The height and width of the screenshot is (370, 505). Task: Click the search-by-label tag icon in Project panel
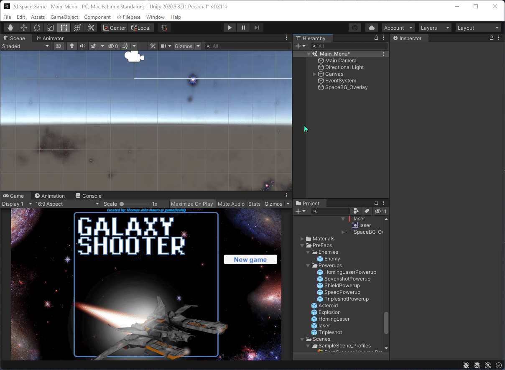click(367, 211)
